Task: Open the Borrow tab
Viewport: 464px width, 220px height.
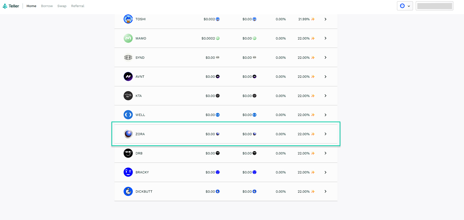Action: pyautogui.click(x=47, y=6)
